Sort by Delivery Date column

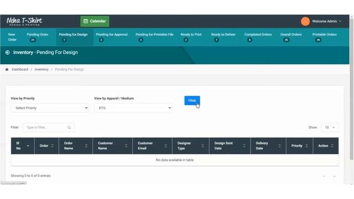[x=268, y=146]
